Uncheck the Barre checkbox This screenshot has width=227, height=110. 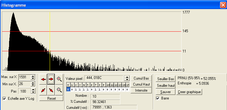(158, 99)
